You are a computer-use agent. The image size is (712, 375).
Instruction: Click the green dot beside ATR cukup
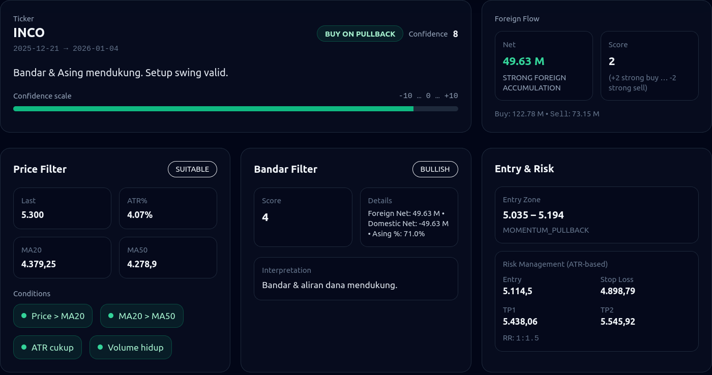click(24, 347)
